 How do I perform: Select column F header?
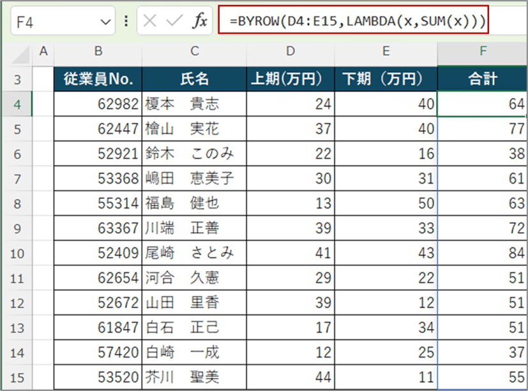pos(482,51)
